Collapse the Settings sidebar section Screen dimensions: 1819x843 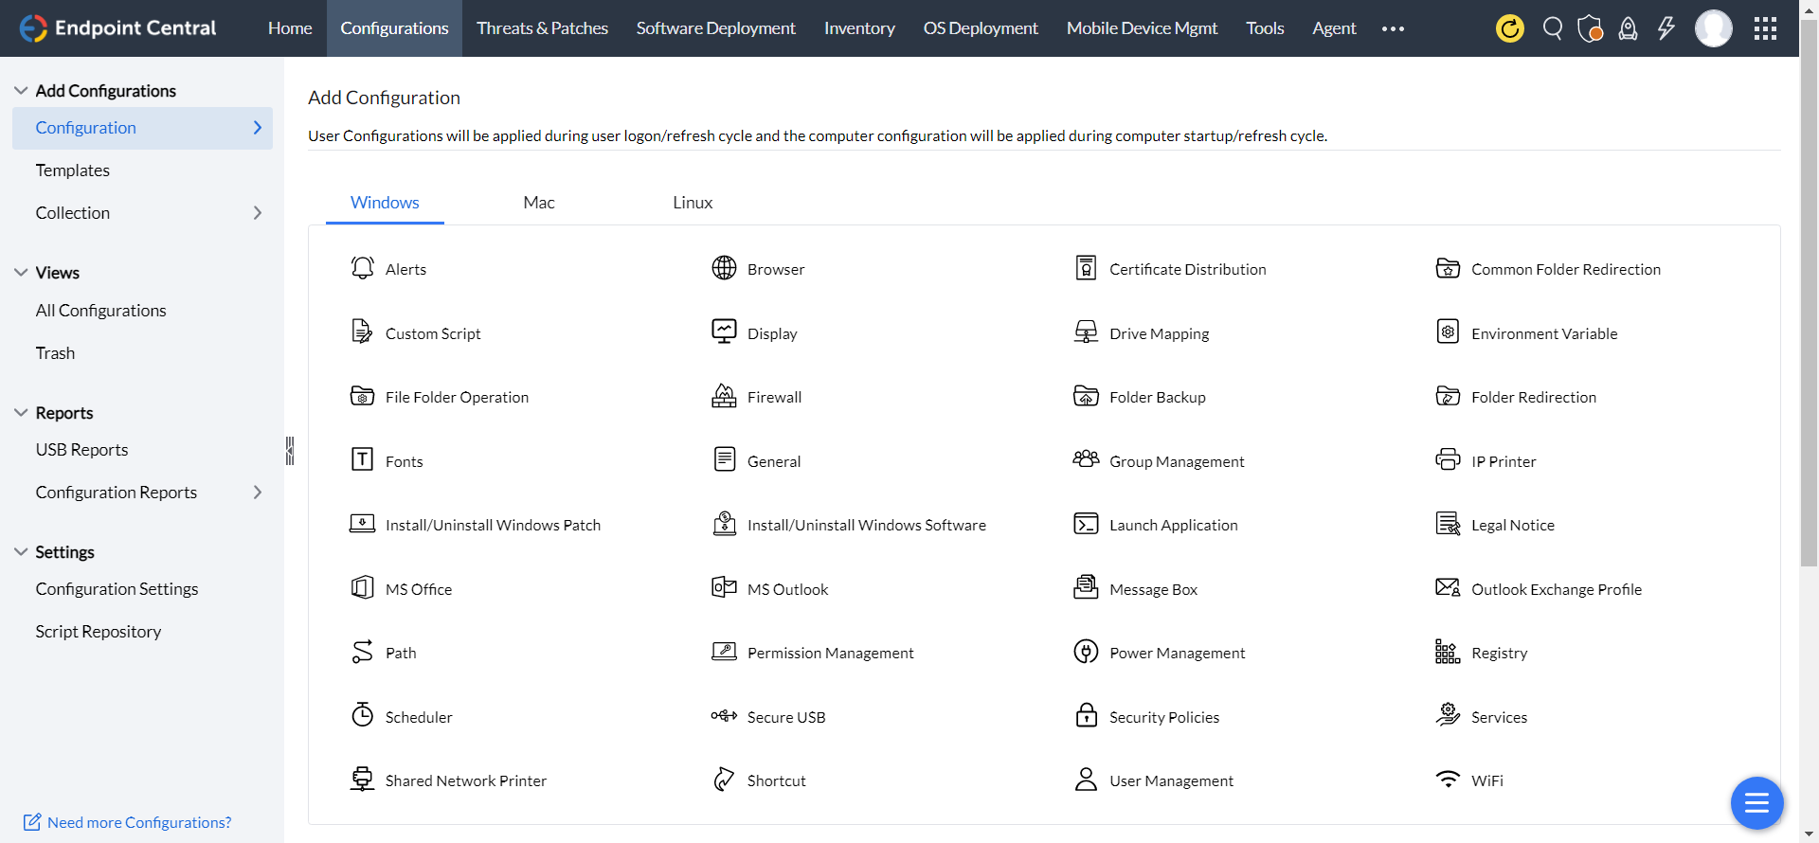coord(21,552)
